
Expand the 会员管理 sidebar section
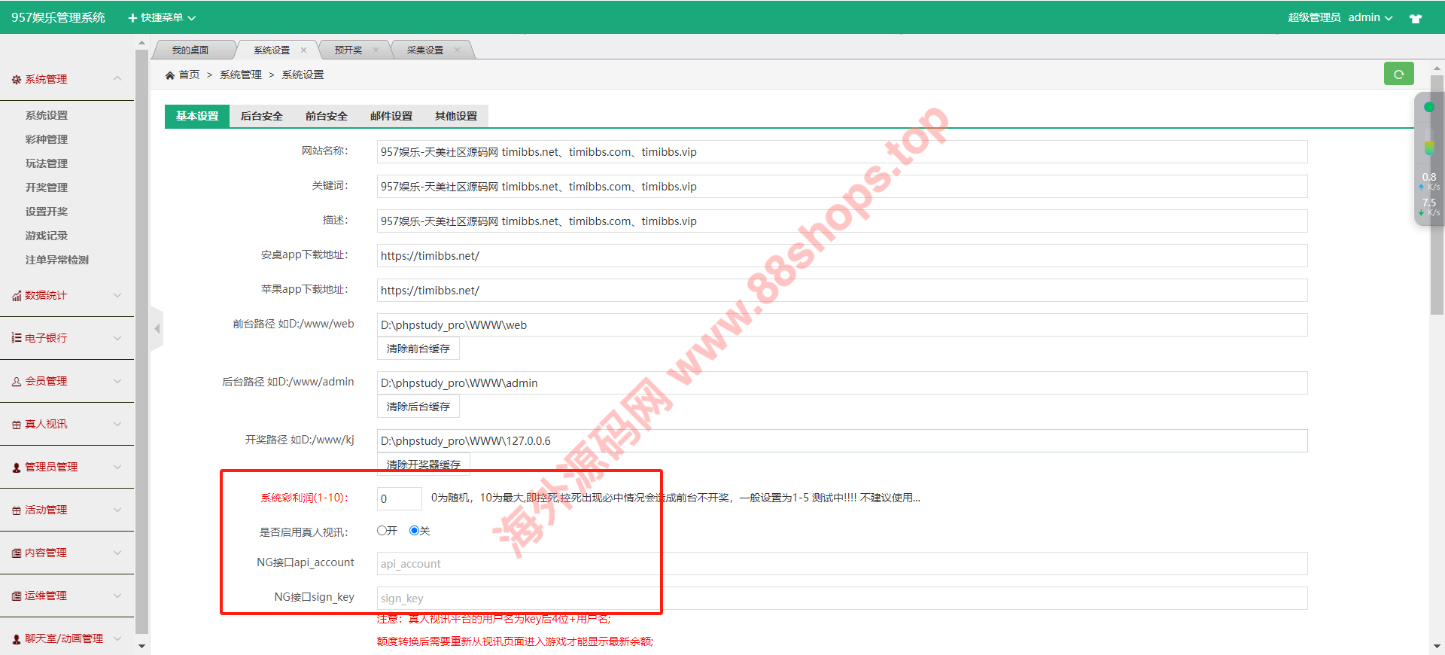point(66,381)
